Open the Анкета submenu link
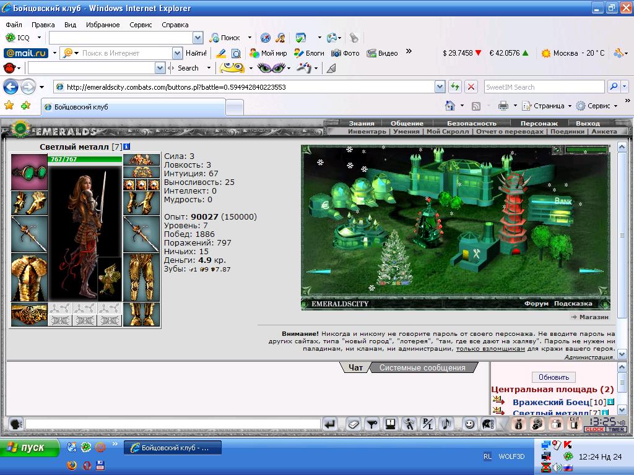 604,131
